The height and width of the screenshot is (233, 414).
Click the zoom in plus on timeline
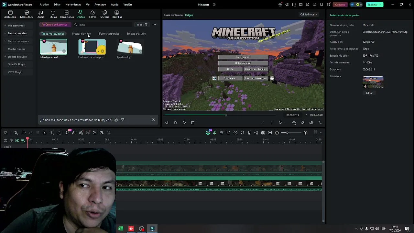pos(305,133)
